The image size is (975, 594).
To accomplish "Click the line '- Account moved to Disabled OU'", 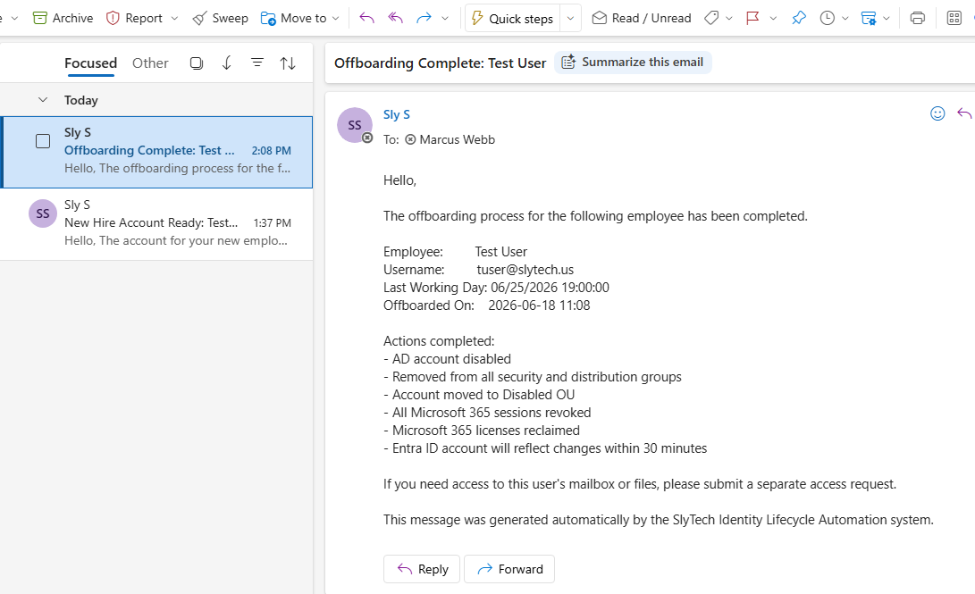I will [479, 395].
